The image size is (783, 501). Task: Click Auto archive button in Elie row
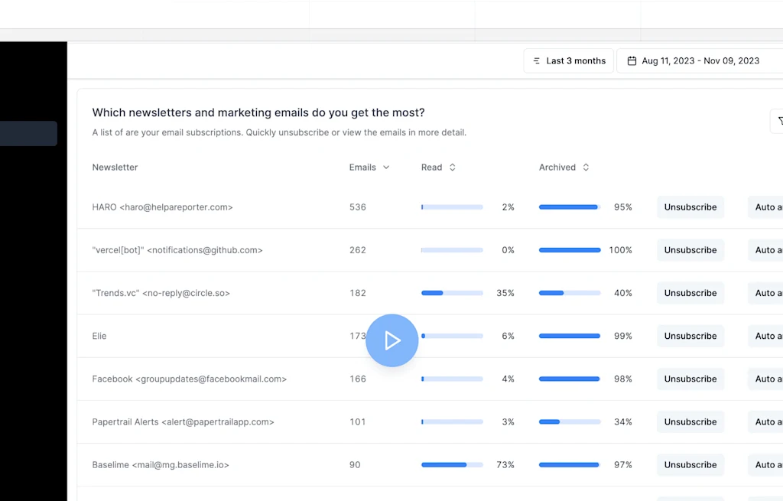click(765, 336)
